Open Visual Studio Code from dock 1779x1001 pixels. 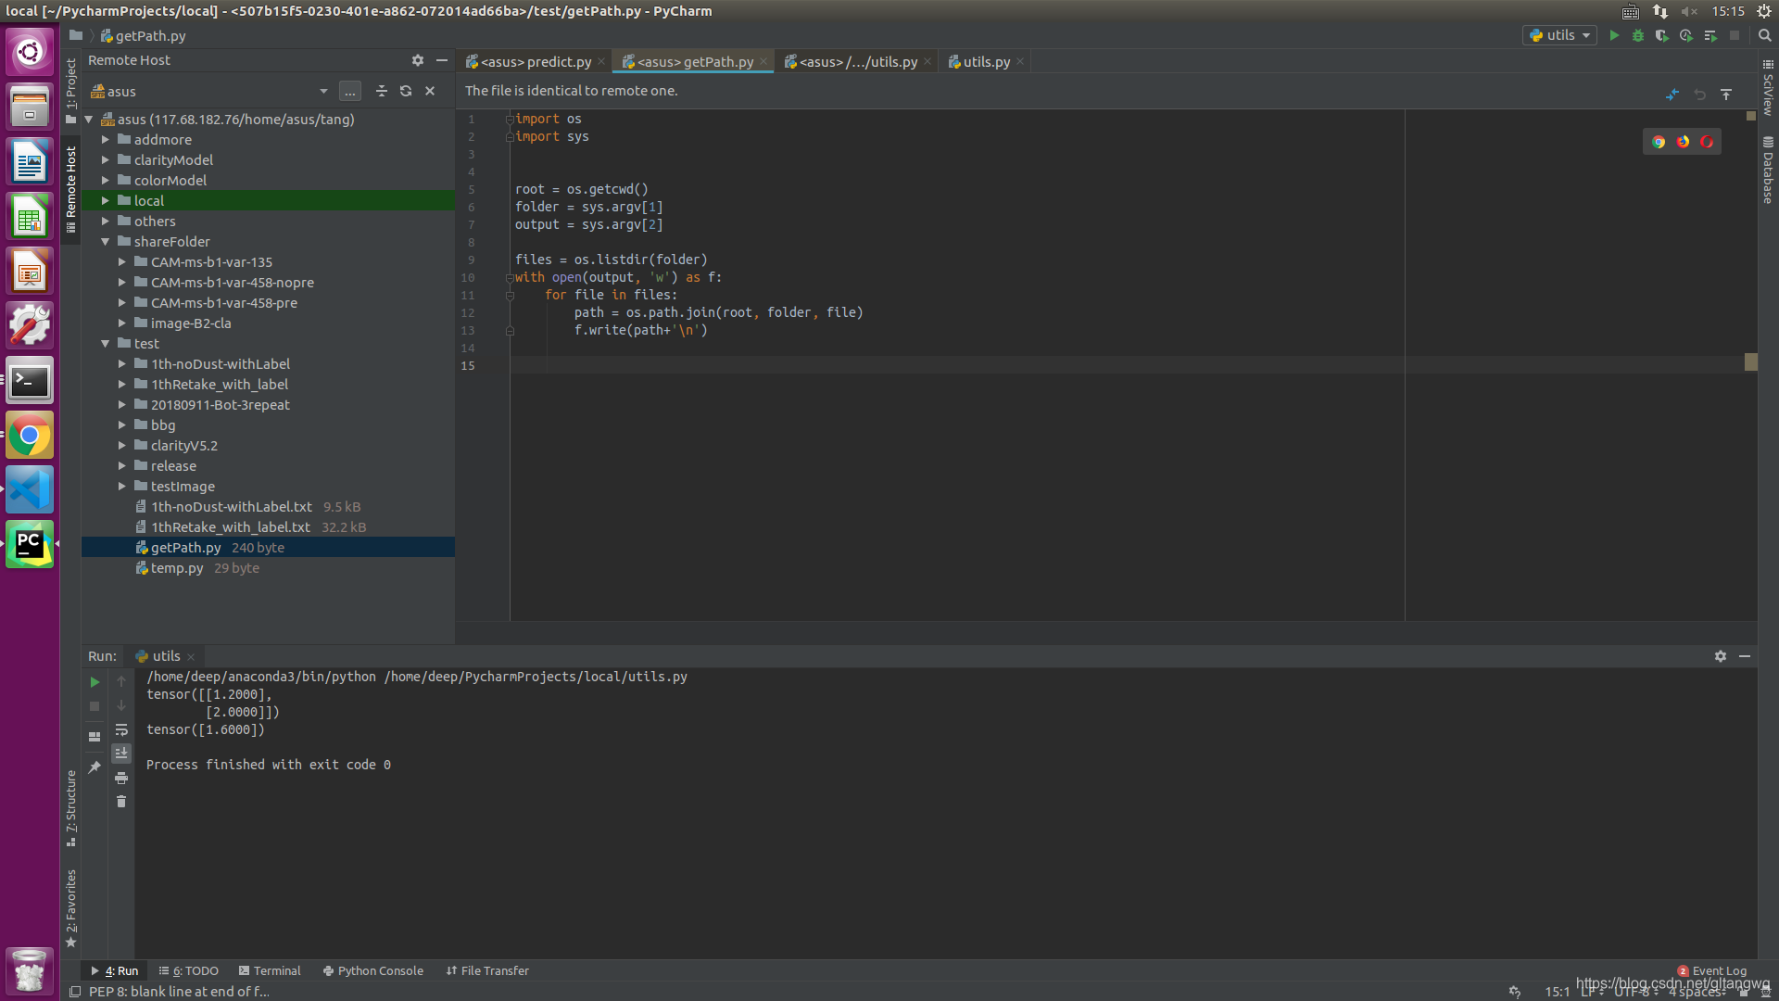click(x=30, y=490)
